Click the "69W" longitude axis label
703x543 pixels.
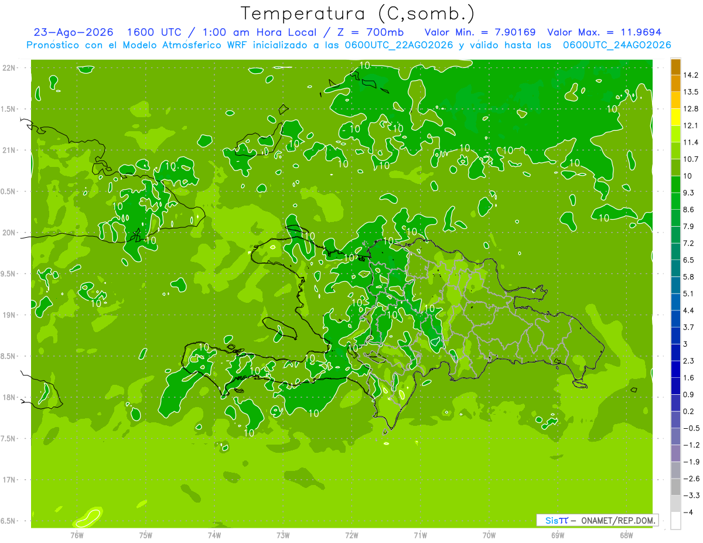(x=558, y=535)
